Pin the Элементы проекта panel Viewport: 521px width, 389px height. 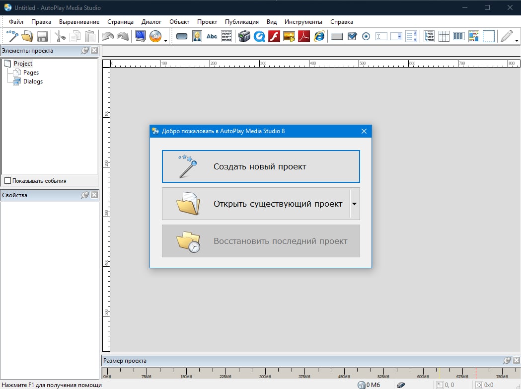(x=85, y=50)
